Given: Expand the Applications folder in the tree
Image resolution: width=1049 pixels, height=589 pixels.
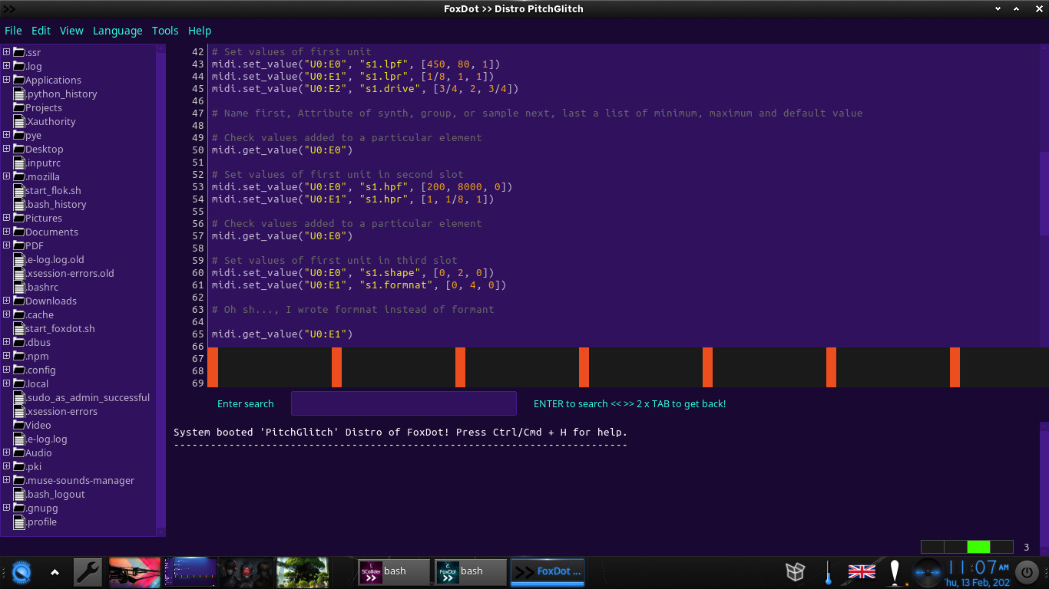Looking at the screenshot, I should coord(6,80).
